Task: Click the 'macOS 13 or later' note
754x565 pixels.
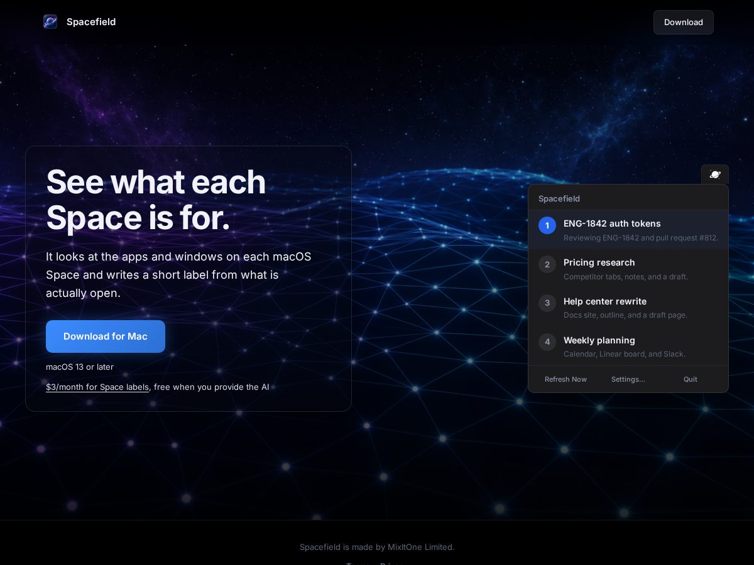Action: pyautogui.click(x=80, y=367)
